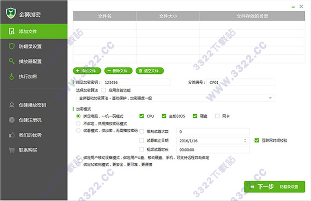Expand the 加密算法 dropdown arrow

click(270, 98)
